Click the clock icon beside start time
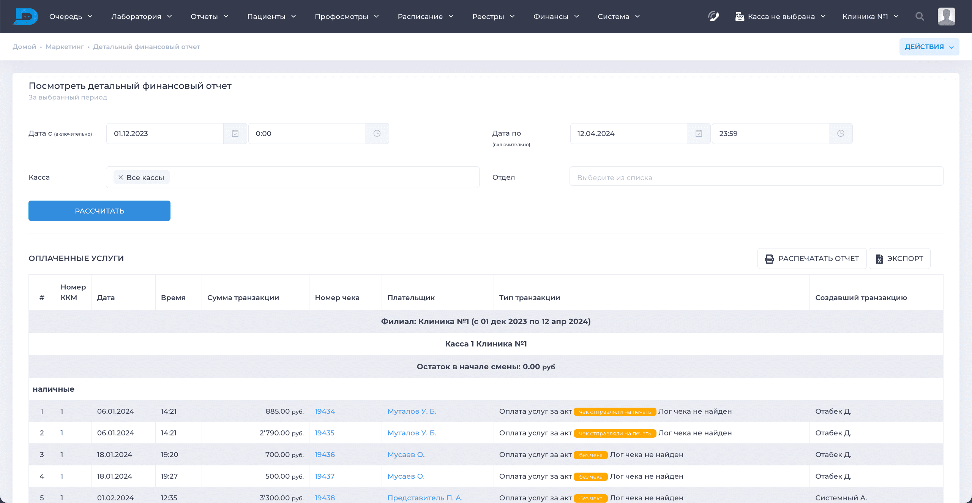This screenshot has height=503, width=972. point(377,133)
